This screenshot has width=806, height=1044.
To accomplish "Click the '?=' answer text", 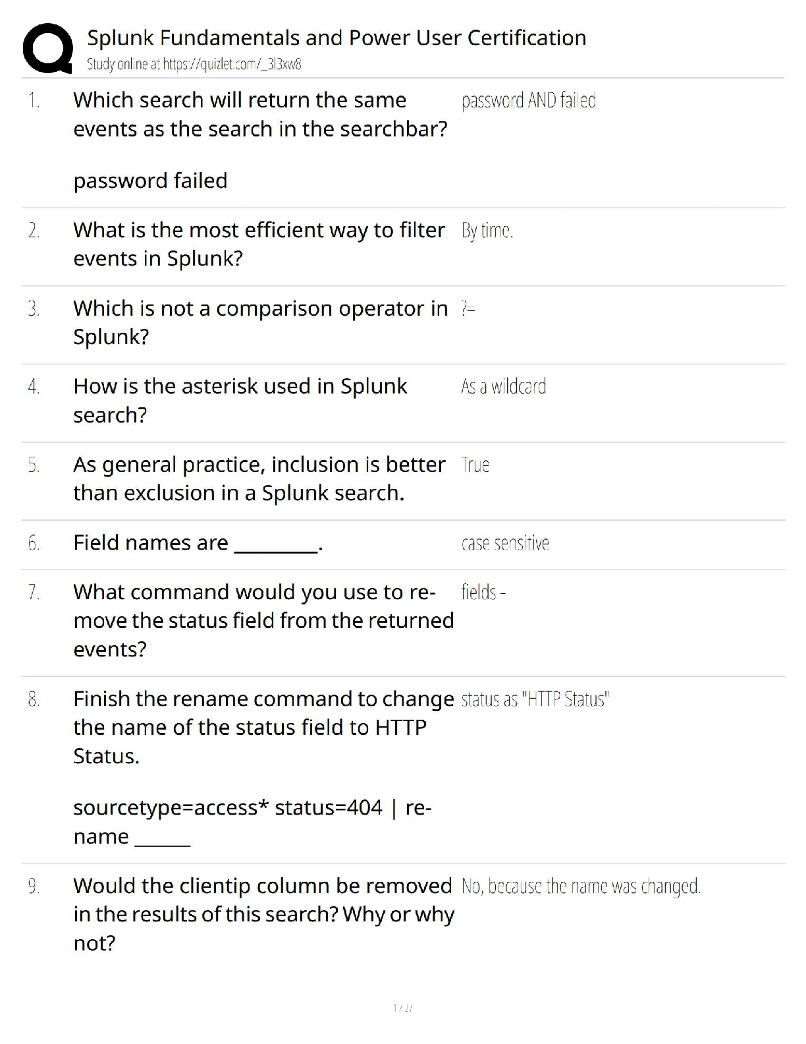I will pyautogui.click(x=468, y=308).
